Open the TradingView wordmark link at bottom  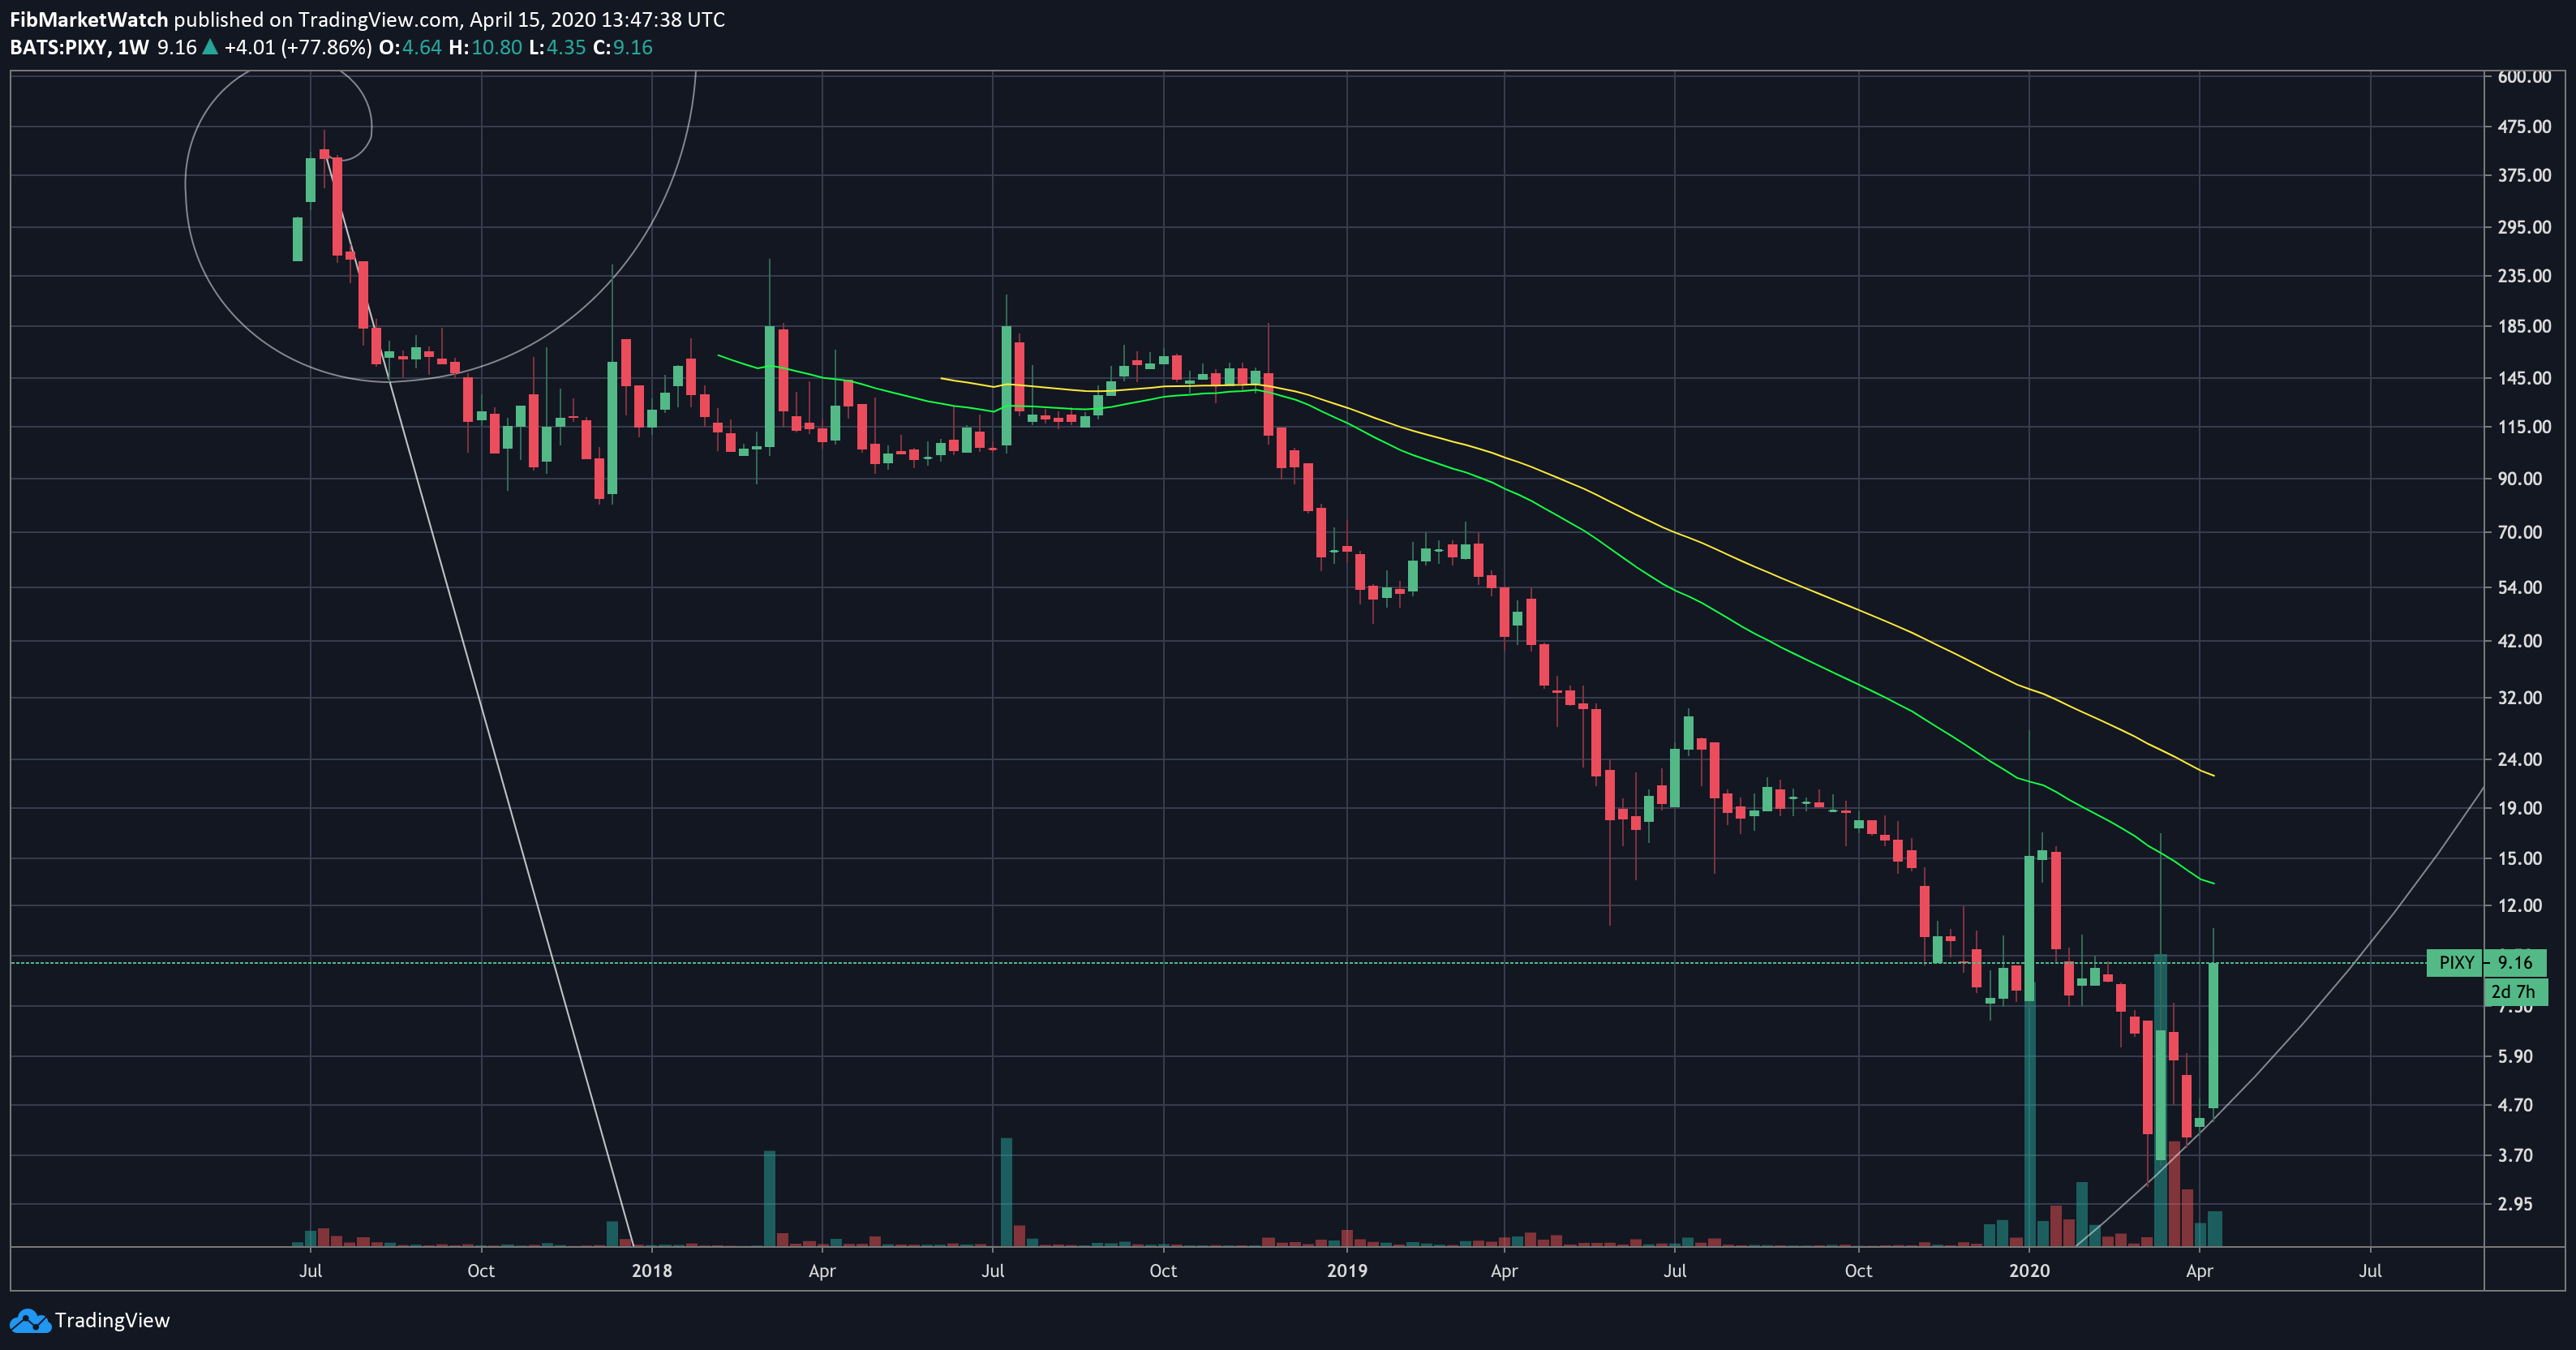[112, 1320]
